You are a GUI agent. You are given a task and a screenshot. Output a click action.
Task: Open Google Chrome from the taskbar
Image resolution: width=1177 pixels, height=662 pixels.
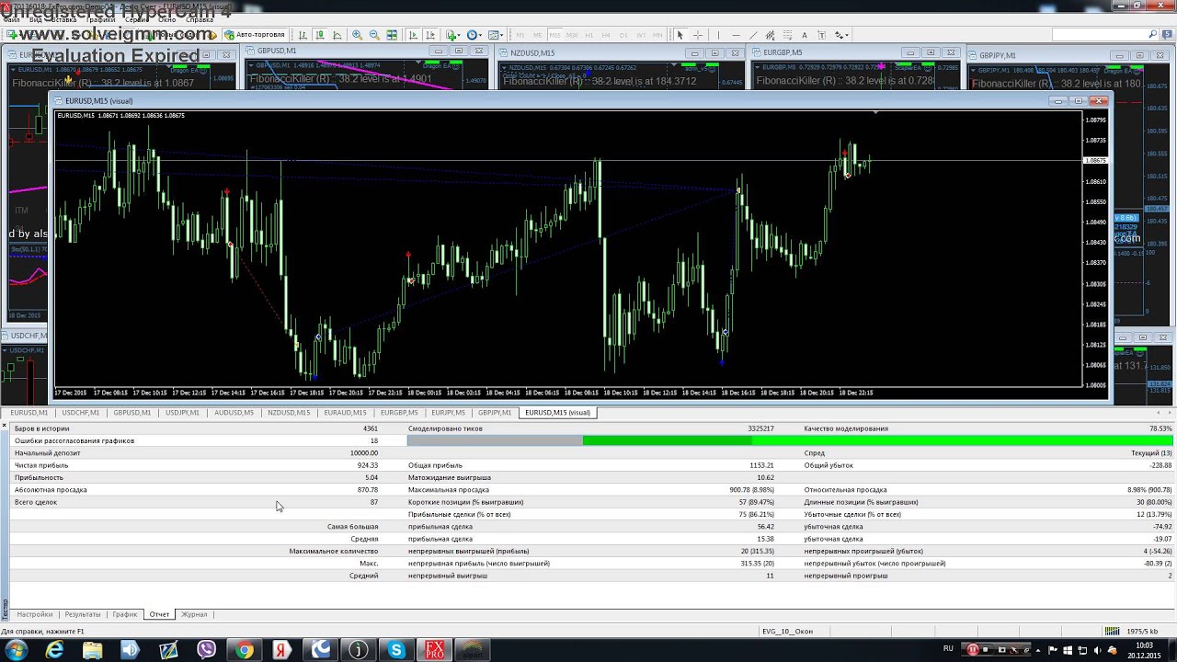coord(245,650)
